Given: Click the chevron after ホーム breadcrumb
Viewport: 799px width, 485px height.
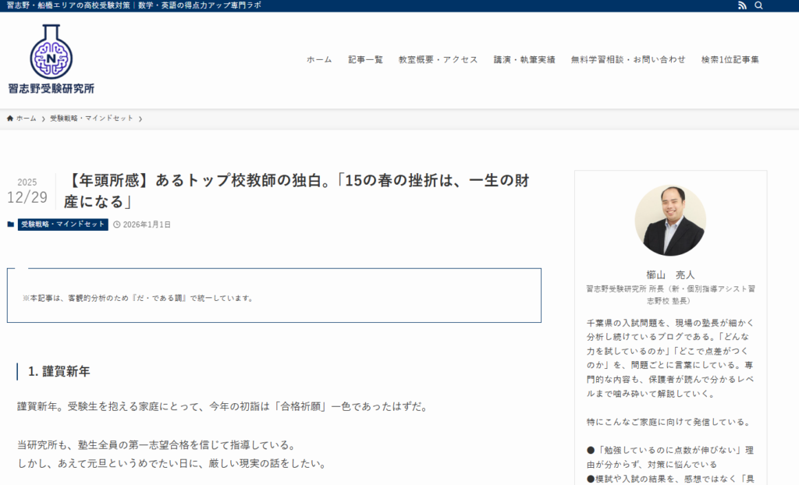Looking at the screenshot, I should 43,119.
